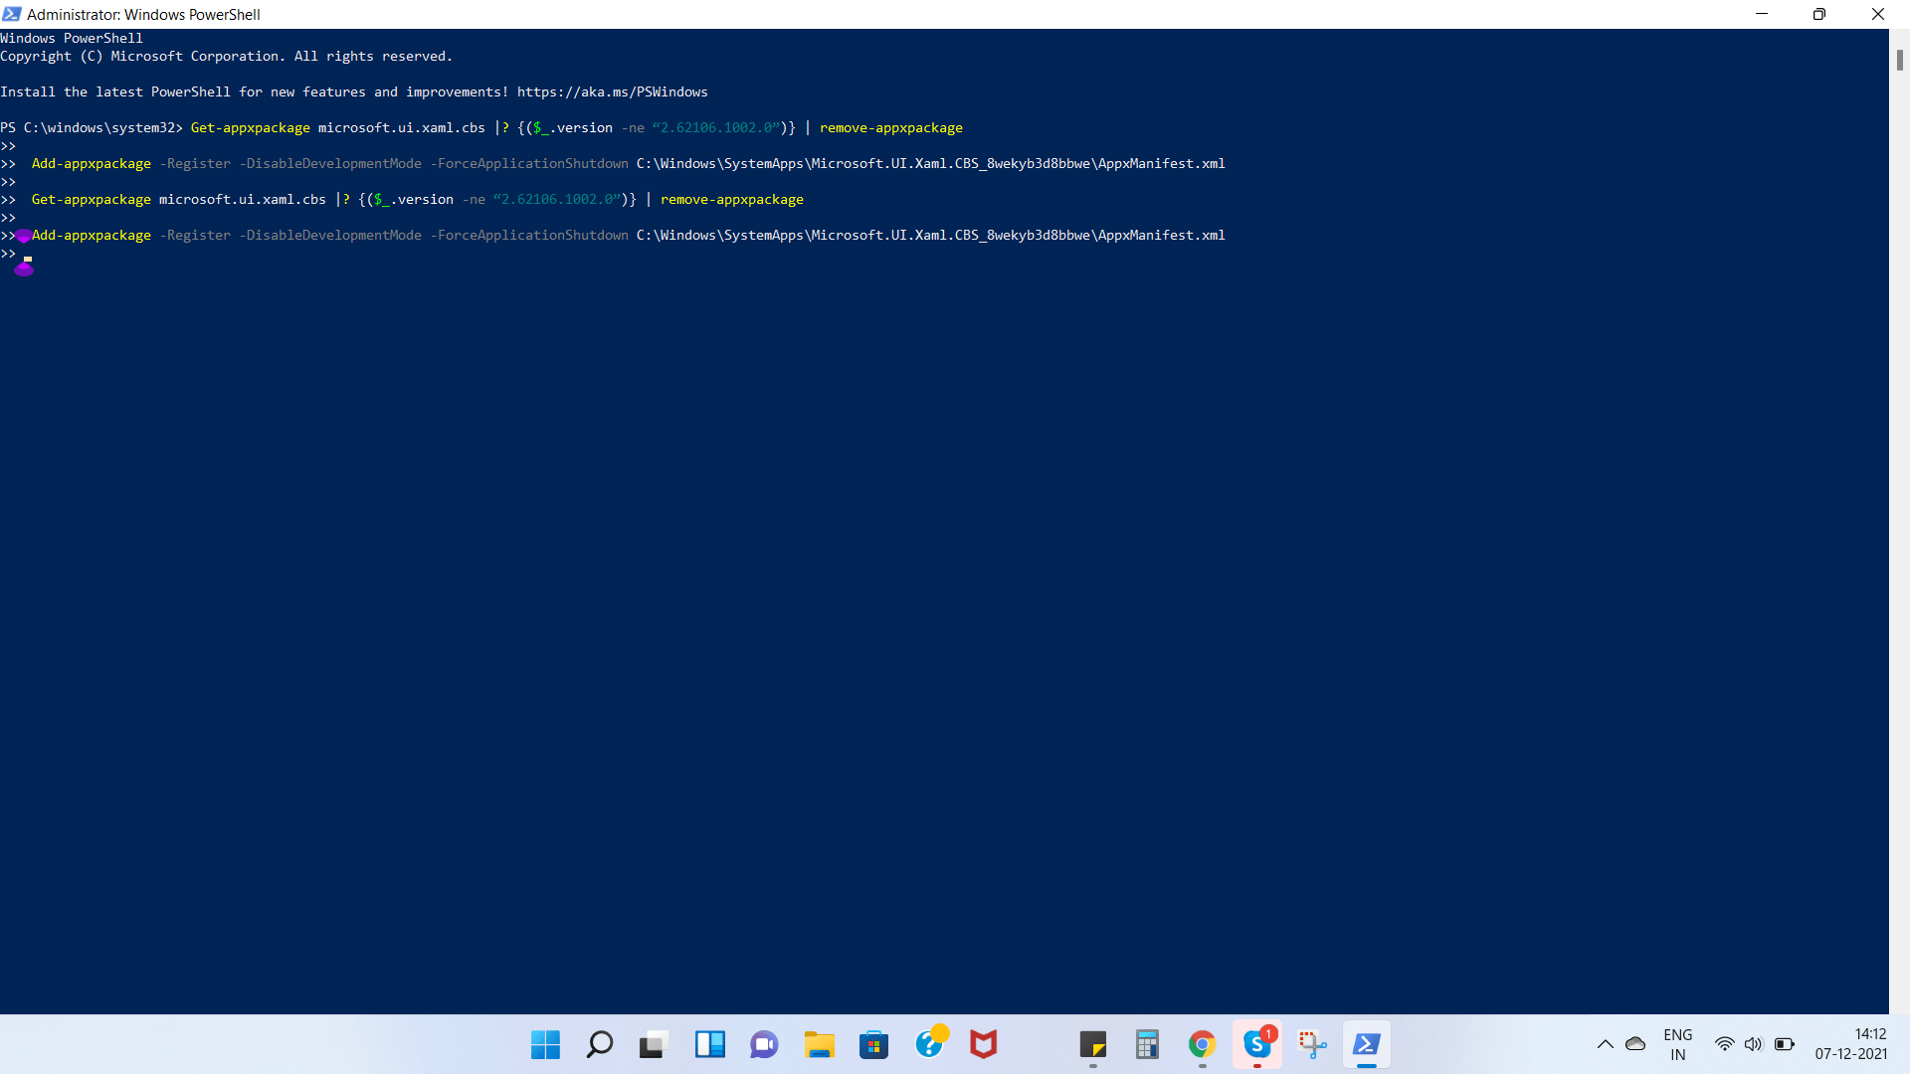Open McAfee security software
The image size is (1910, 1074).
(x=983, y=1044)
